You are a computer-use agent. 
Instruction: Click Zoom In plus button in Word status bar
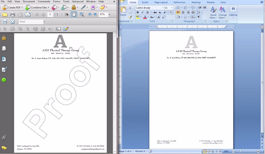coord(258,151)
